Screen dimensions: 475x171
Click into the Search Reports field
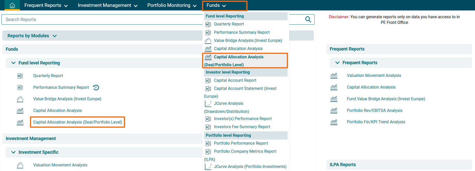(102, 20)
